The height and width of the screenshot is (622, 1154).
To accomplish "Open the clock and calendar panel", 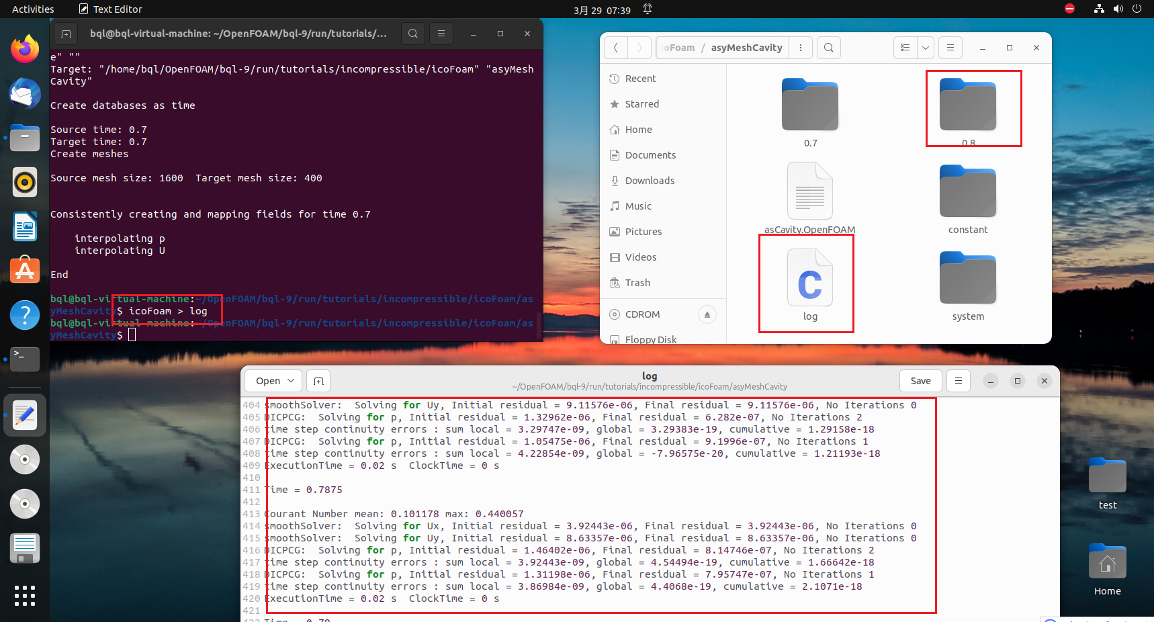I will [x=602, y=10].
